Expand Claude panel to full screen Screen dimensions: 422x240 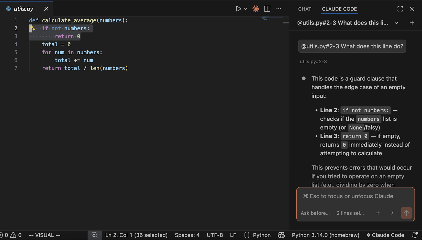[400, 9]
